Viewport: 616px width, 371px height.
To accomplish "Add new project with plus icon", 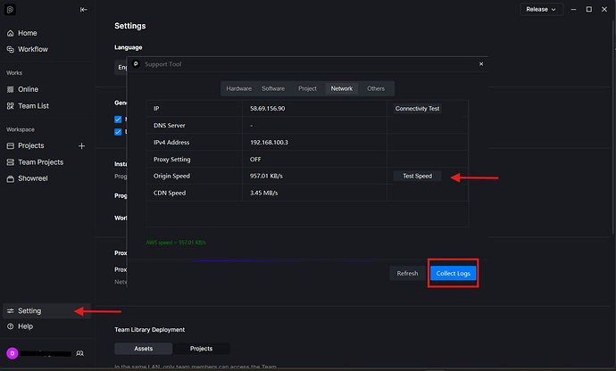I will [81, 145].
